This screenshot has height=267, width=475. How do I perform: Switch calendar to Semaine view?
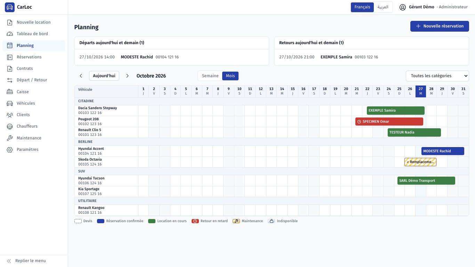click(210, 76)
